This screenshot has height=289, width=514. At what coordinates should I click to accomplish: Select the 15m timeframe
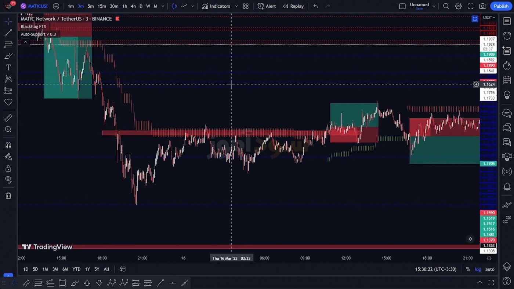[x=102, y=6]
